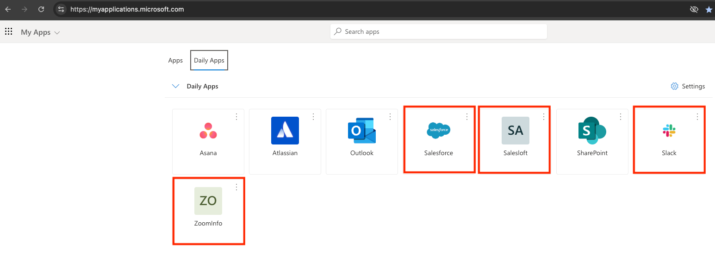715x257 pixels.
Task: Open more options for Salesloft tile
Action: 544,117
